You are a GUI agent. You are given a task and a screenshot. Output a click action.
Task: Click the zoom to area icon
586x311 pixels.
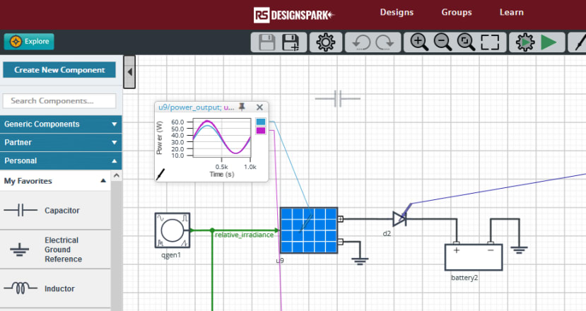[466, 42]
